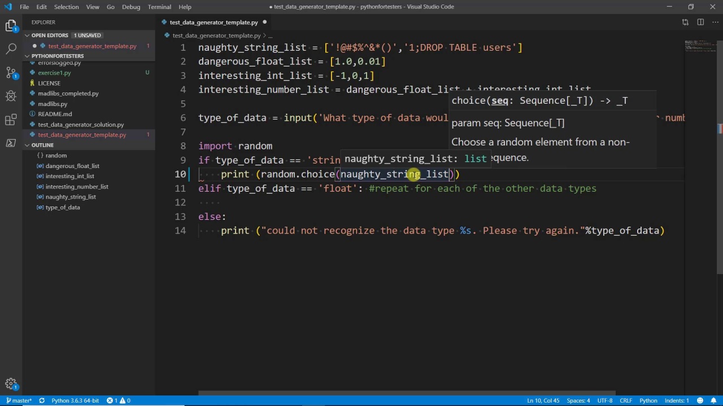Click the Python 3.6.3 64-bit interpreter selector
This screenshot has width=723, height=406.
tap(75, 400)
